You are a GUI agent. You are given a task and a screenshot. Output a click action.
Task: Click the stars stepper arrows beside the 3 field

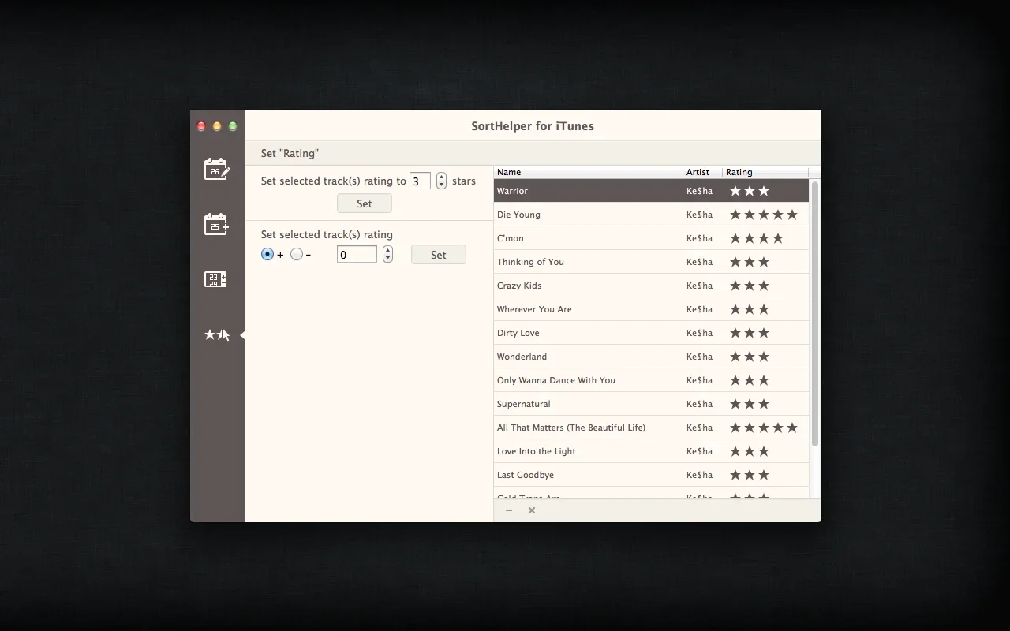441,181
